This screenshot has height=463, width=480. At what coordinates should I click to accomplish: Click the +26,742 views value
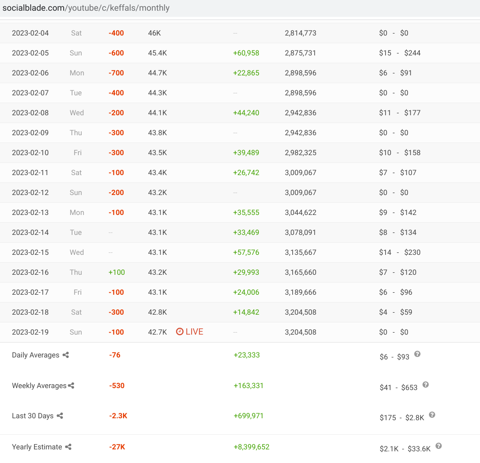coord(246,172)
